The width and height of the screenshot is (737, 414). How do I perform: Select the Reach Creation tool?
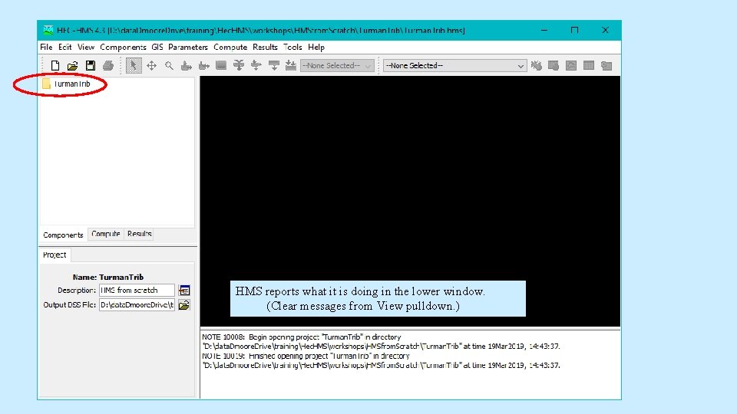[203, 66]
